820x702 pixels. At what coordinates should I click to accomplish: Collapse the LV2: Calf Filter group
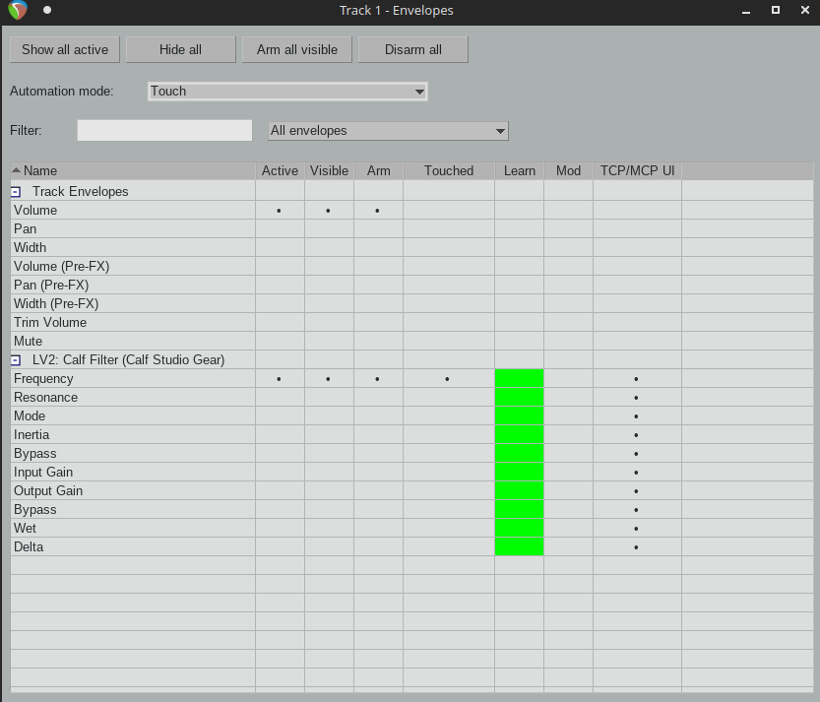point(16,360)
